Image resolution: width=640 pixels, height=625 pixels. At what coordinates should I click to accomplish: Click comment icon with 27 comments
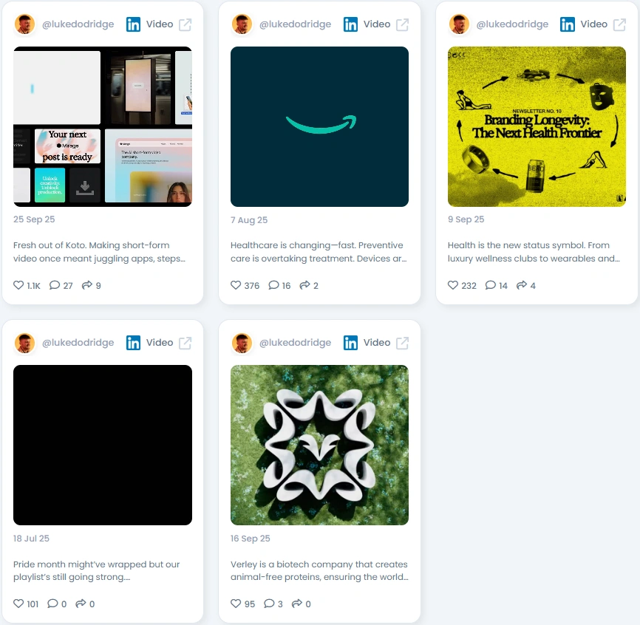pyautogui.click(x=54, y=284)
